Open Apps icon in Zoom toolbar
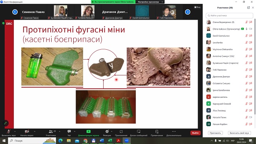The width and height of the screenshot is (256, 144). tap(121, 131)
